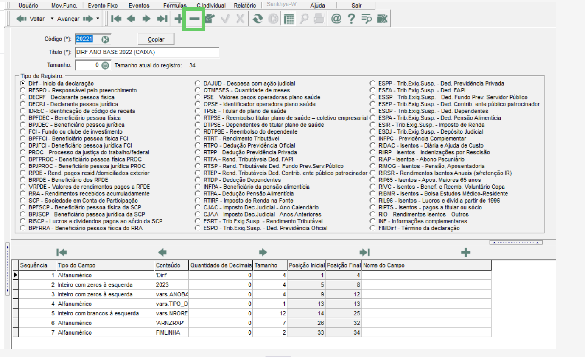The image size is (585, 357).
Task: Click the Voltar back arrow icon
Action: tap(21, 19)
